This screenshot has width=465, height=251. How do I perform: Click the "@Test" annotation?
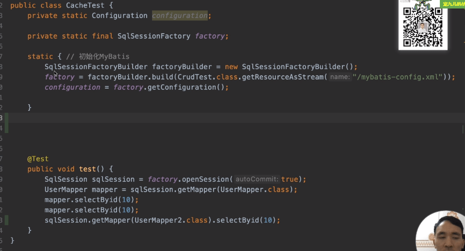point(38,159)
